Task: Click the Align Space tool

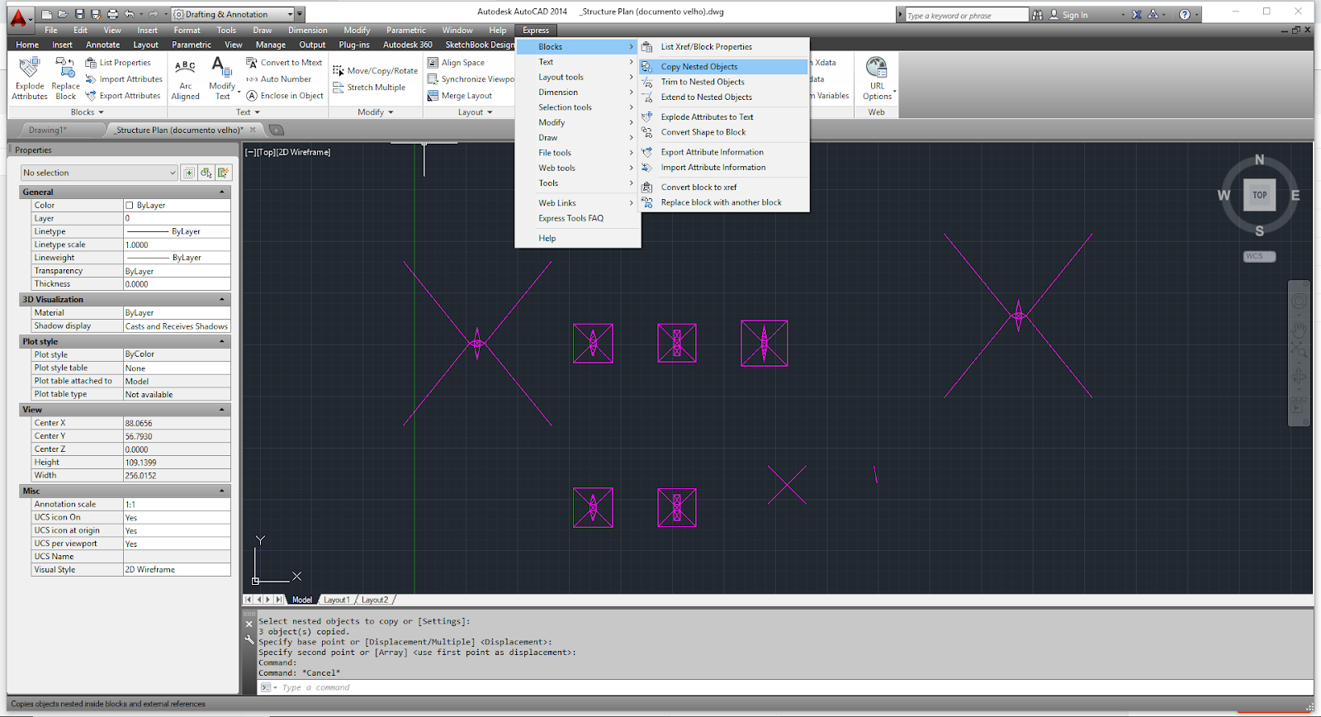Action: 457,63
